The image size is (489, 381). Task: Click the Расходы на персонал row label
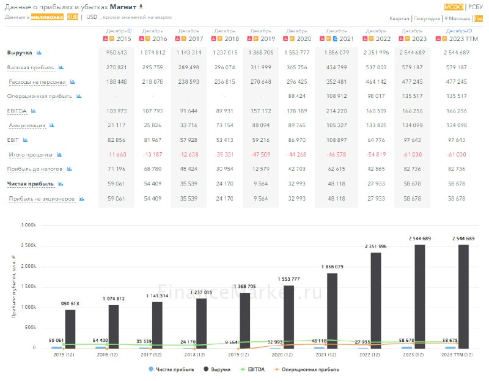[x=37, y=82]
